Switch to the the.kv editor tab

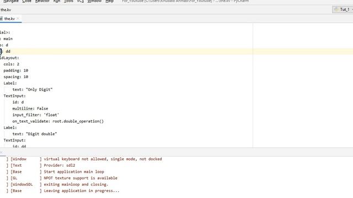point(9,19)
